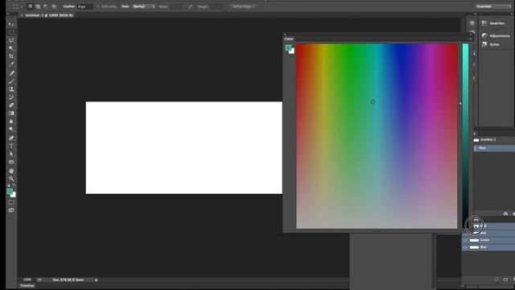Click the New selection mode icon
This screenshot has width=515, height=290.
point(31,6)
